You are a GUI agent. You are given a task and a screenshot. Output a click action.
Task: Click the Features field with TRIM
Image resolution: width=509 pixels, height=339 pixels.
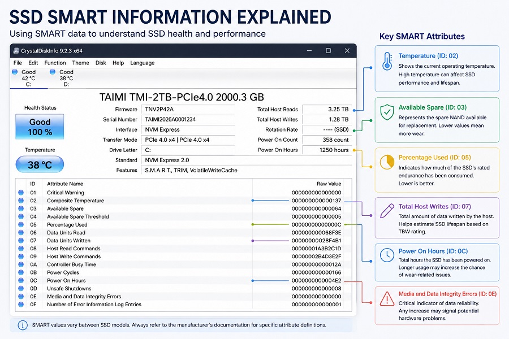click(247, 170)
